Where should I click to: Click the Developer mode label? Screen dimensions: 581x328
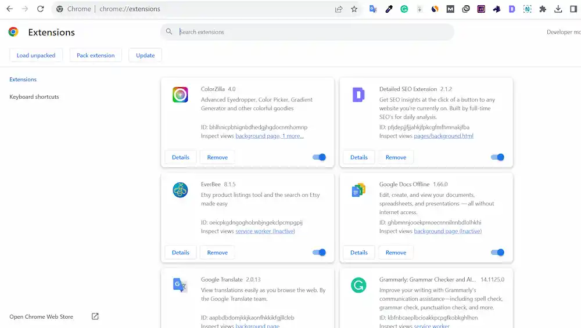click(564, 32)
